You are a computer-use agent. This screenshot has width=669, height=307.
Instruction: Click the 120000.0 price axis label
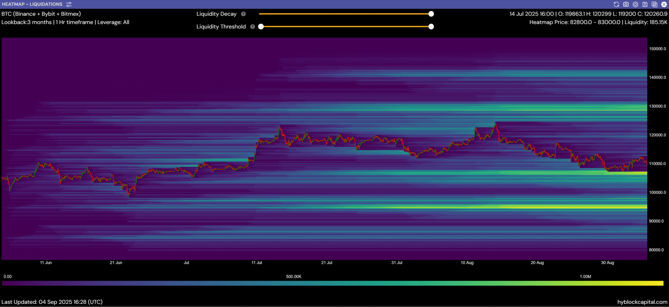pyautogui.click(x=657, y=135)
